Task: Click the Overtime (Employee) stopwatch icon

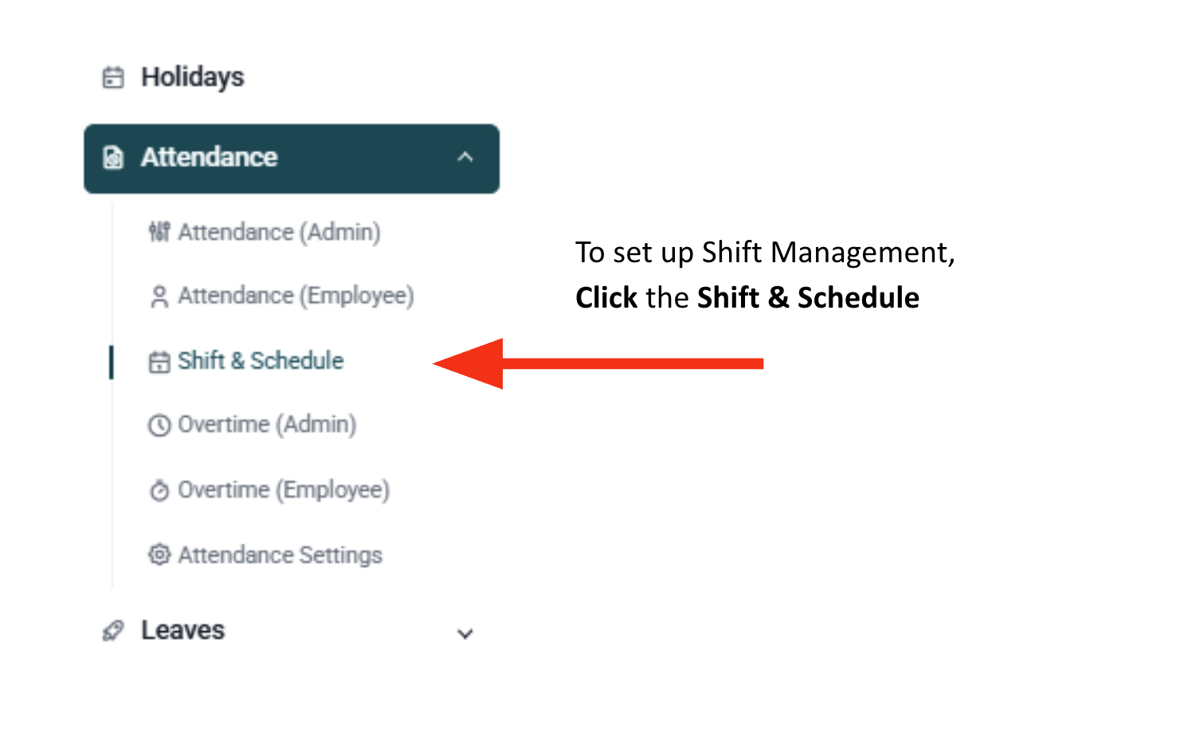Action: coord(159,490)
